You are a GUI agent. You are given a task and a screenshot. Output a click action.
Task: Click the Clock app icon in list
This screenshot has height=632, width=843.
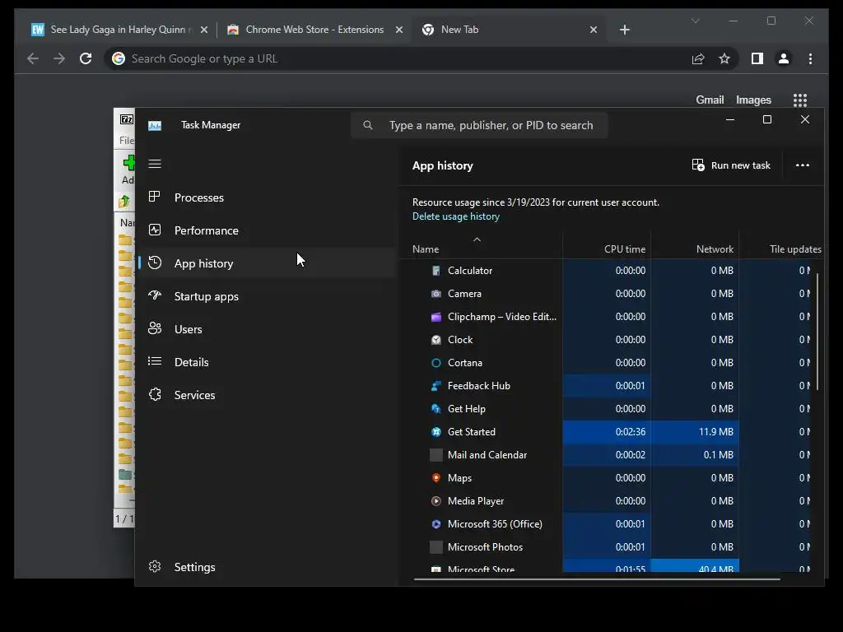point(436,340)
